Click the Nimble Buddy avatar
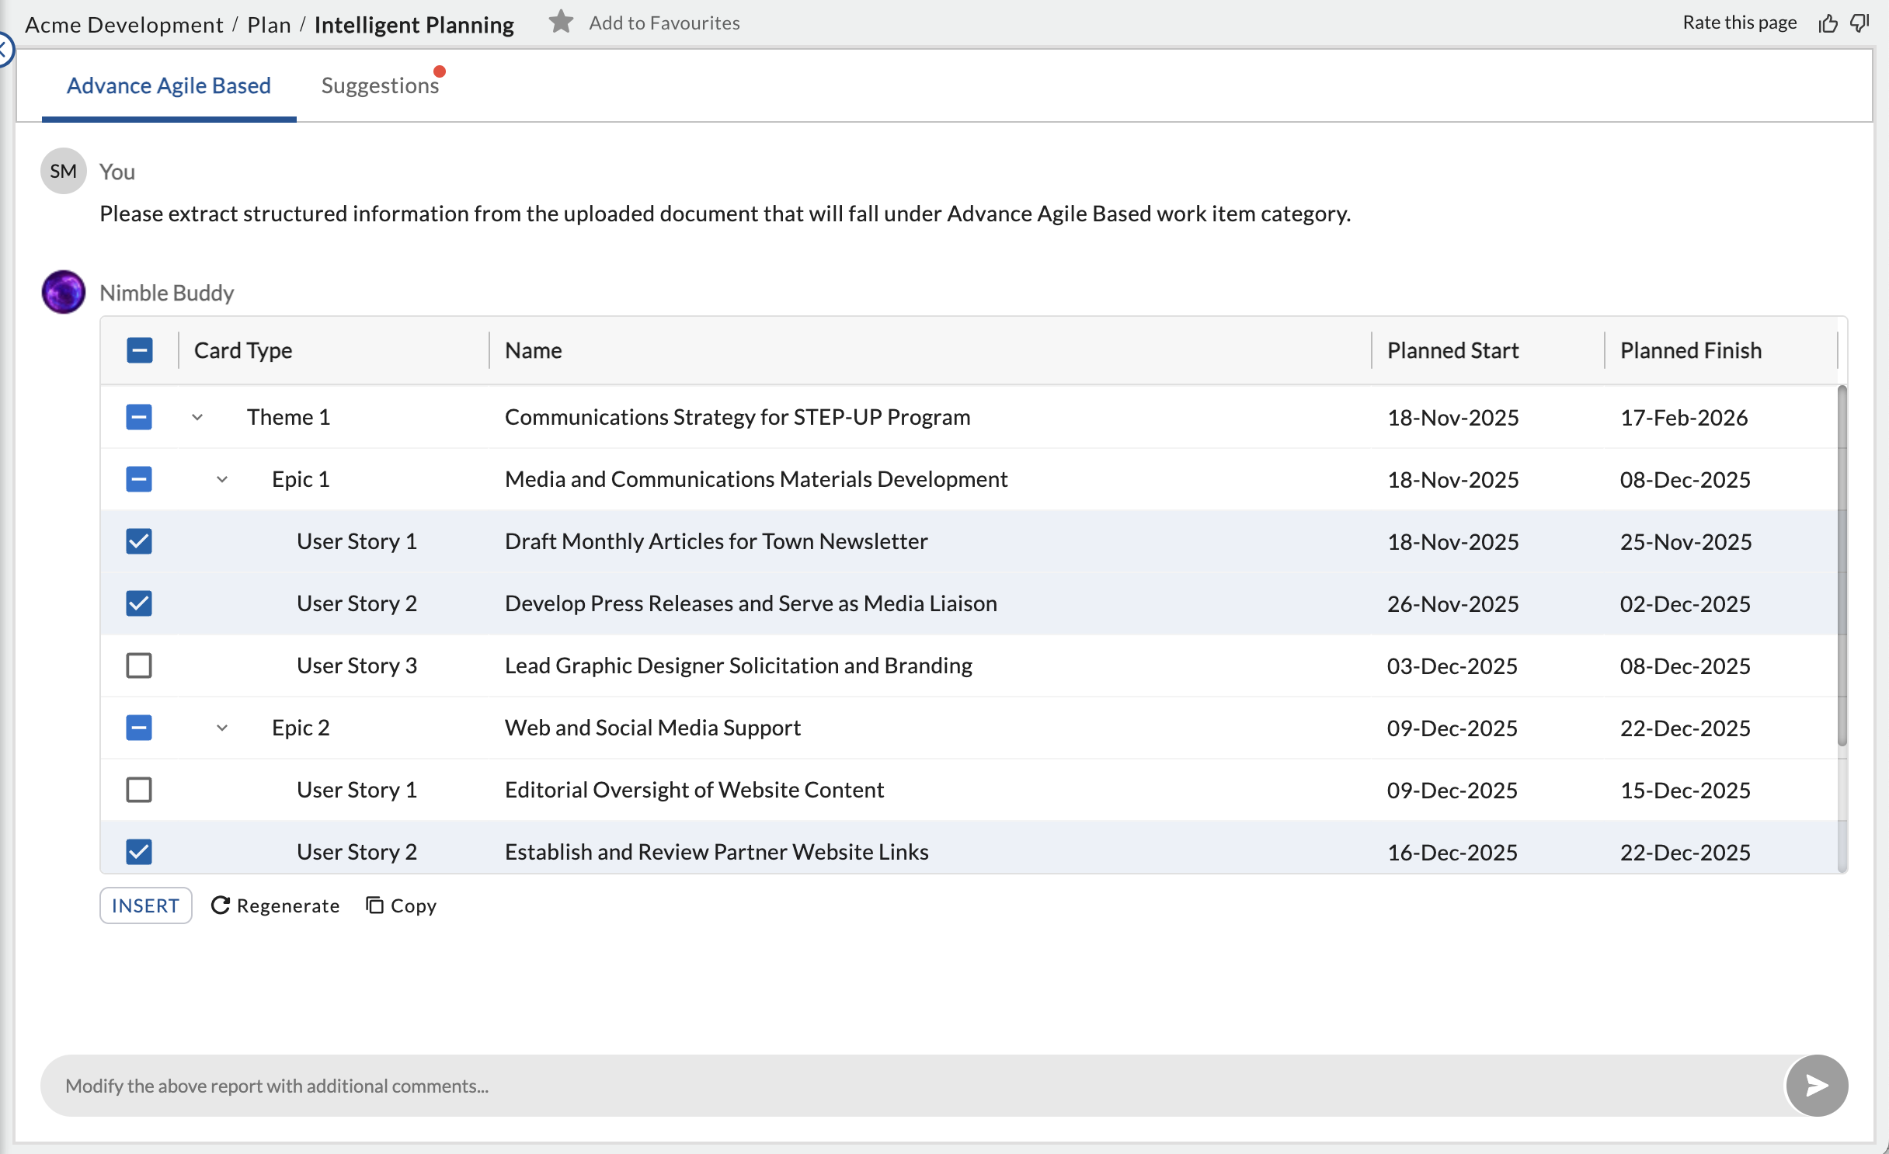Screen dimensions: 1889x1154 (64, 292)
